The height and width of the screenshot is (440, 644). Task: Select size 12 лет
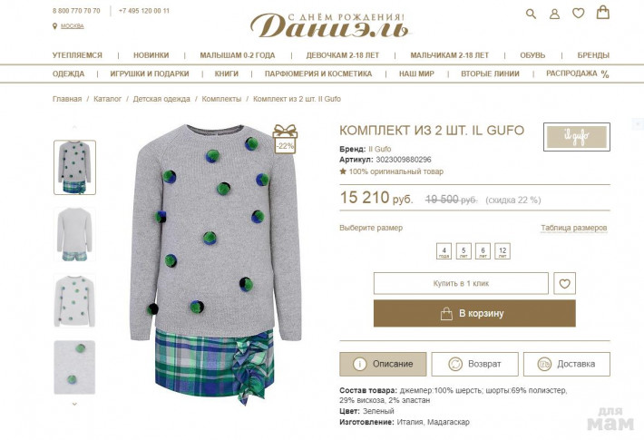point(503,251)
